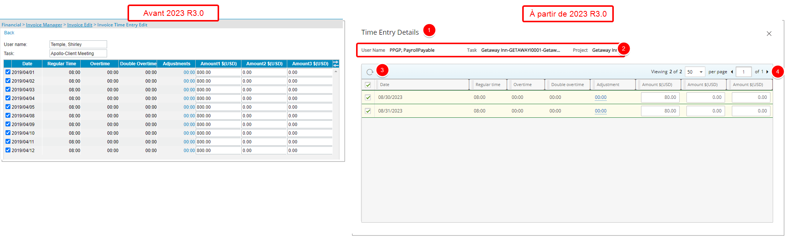
Task: Click the Task field Apollo-Client Meeting
Action: point(78,54)
